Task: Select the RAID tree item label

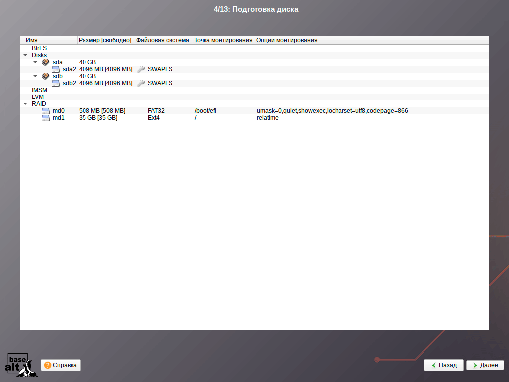Action: 39,104
